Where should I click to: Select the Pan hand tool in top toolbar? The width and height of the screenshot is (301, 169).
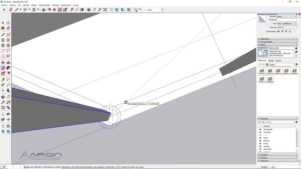tap(94, 9)
